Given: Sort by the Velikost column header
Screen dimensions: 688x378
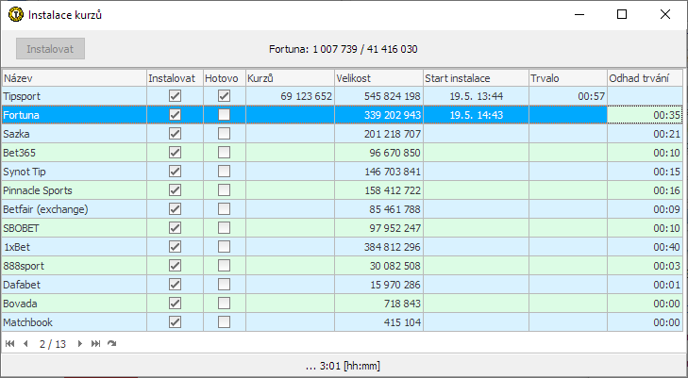Looking at the screenshot, I should coord(378,78).
